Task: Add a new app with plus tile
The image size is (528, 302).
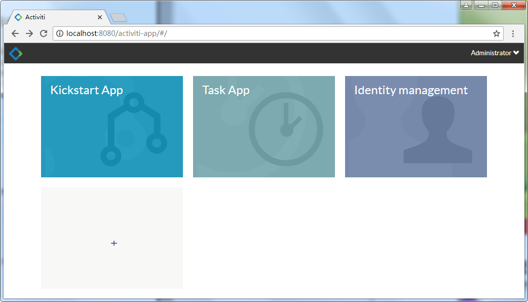Action: point(112,238)
